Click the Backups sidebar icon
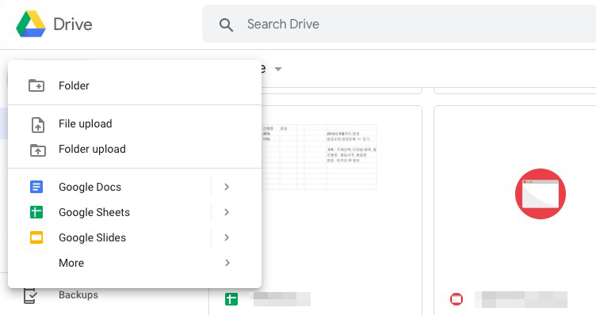The image size is (596, 315). pyautogui.click(x=30, y=296)
